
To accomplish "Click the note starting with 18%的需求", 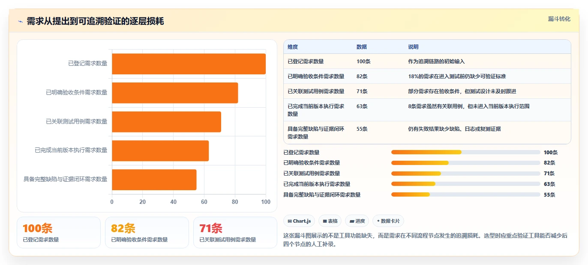I will [457, 77].
